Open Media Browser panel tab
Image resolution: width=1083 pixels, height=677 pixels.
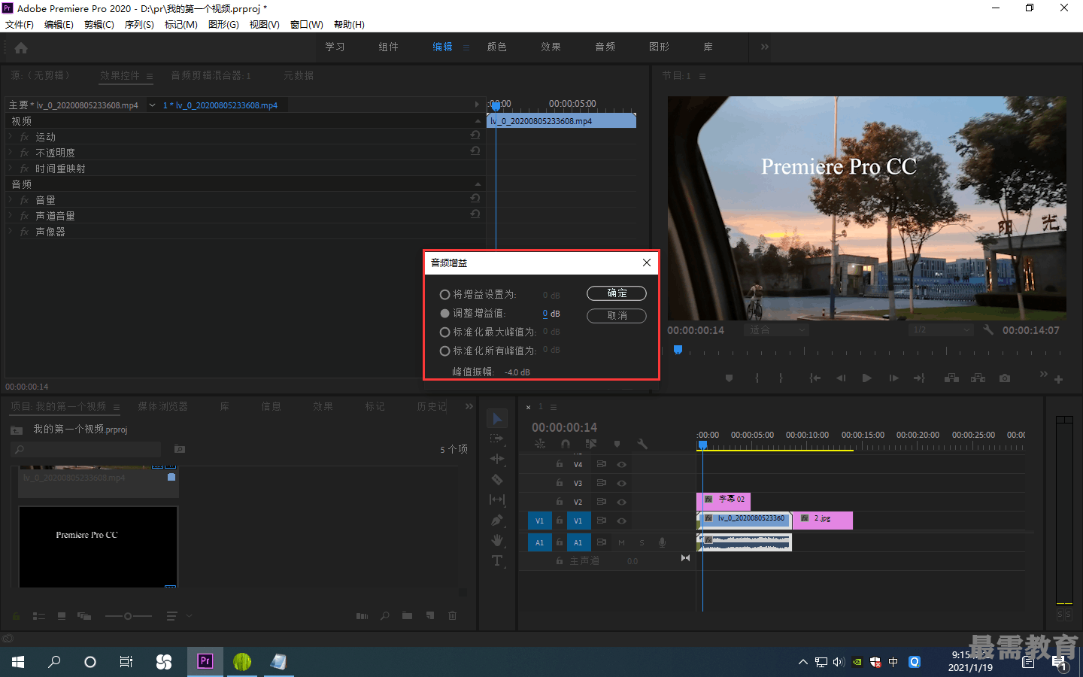(x=162, y=406)
